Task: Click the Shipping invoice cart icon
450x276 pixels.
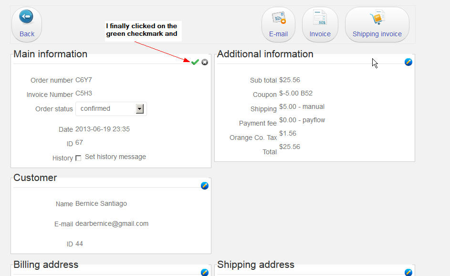Action: [x=377, y=18]
